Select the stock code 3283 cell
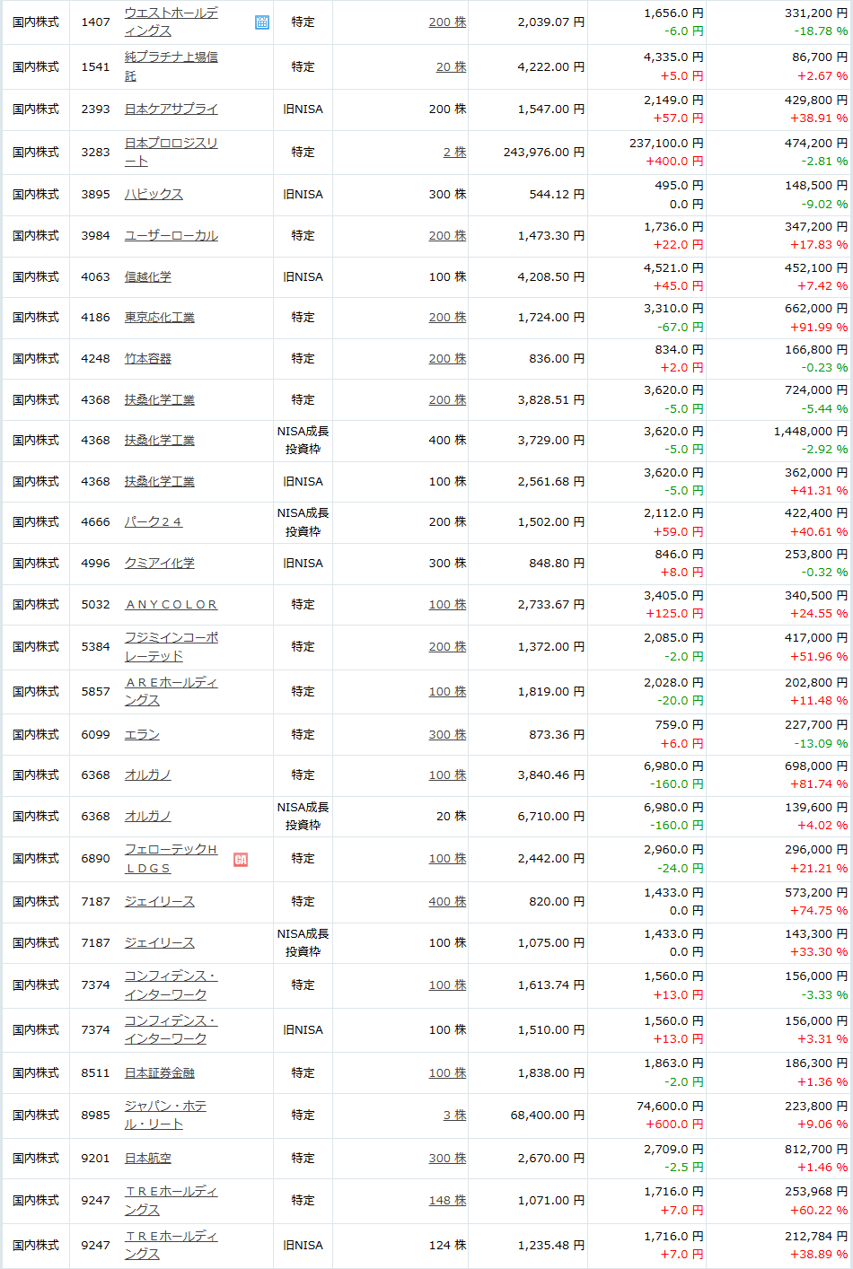Image resolution: width=853 pixels, height=1269 pixels. point(95,152)
